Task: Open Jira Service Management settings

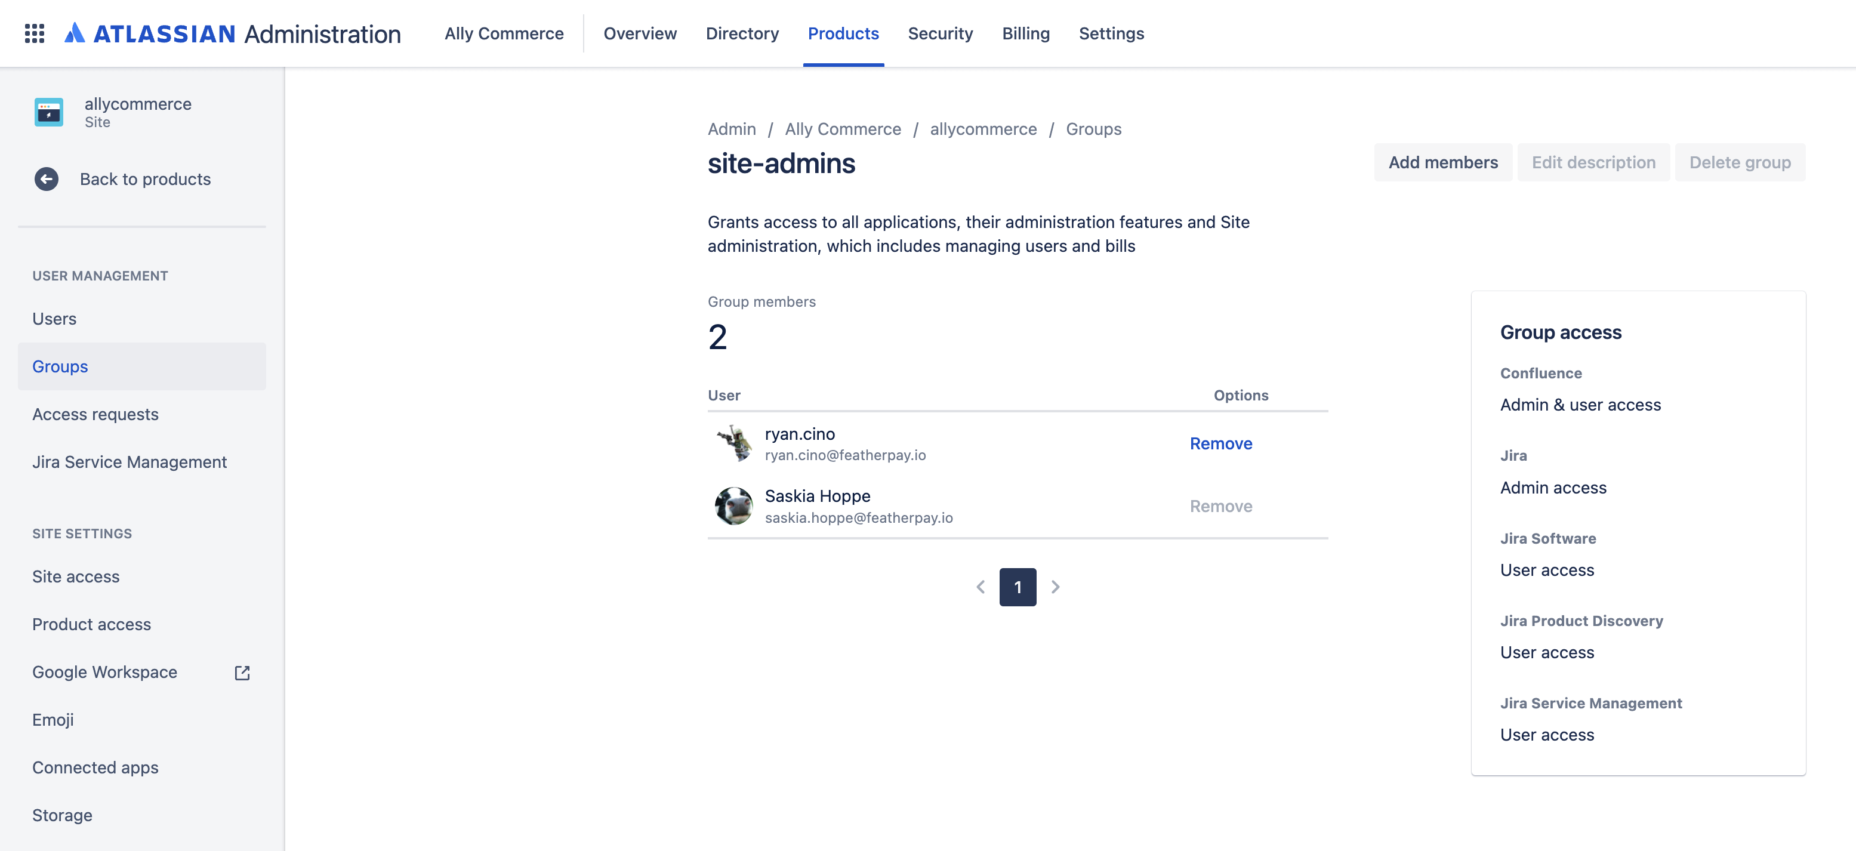Action: point(130,462)
